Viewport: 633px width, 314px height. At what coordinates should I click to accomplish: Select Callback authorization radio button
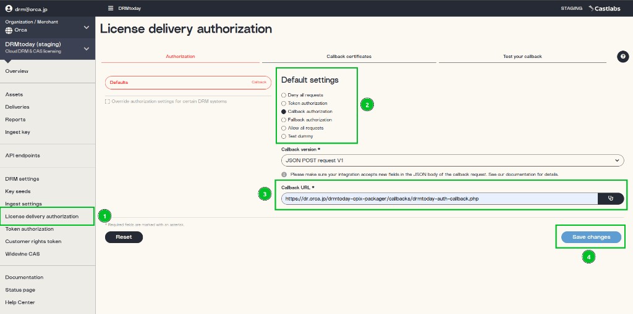[283, 112]
